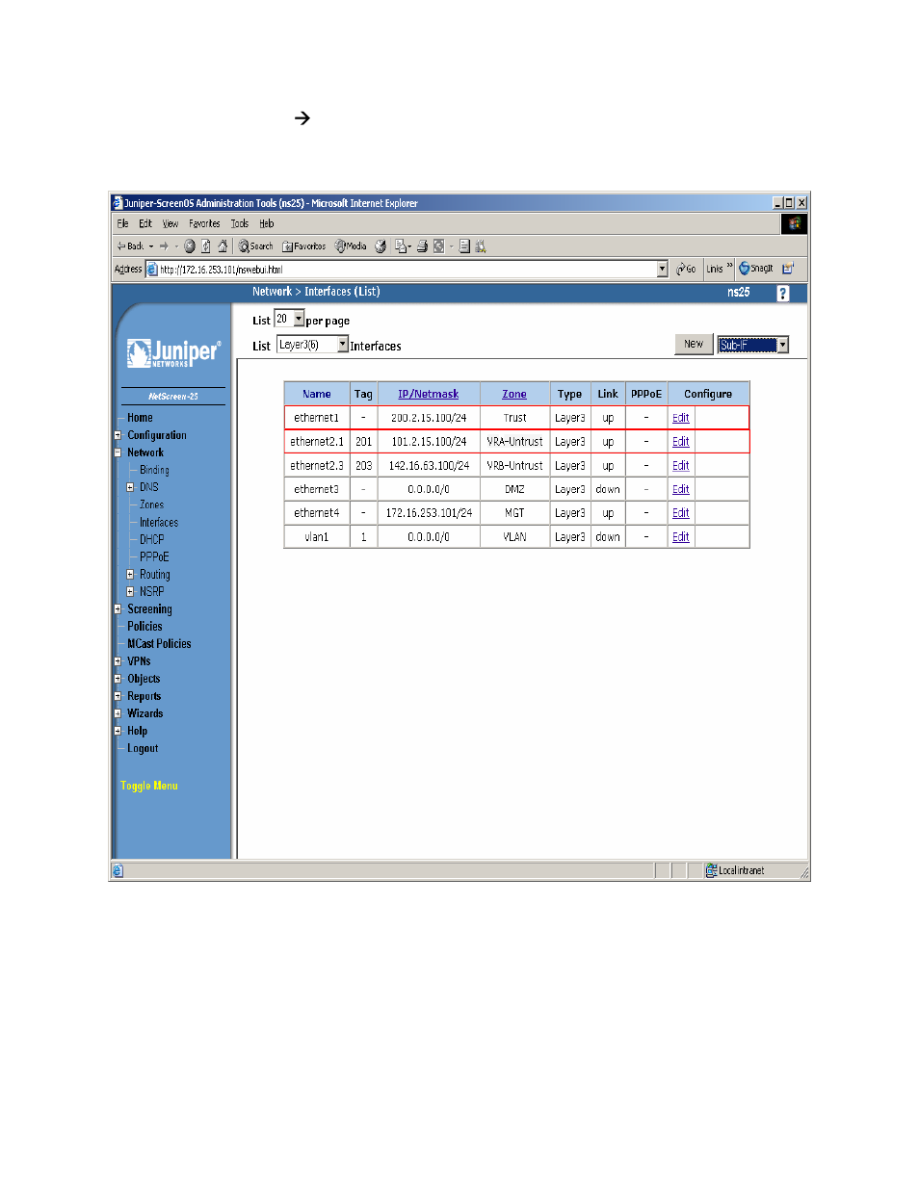Screen dimensions: 919x1189
Task: Open the help question mark icon
Action: (x=783, y=294)
